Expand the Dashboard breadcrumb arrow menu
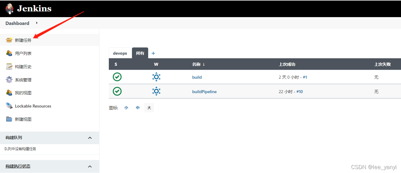This screenshot has width=401, height=173. 37,23
